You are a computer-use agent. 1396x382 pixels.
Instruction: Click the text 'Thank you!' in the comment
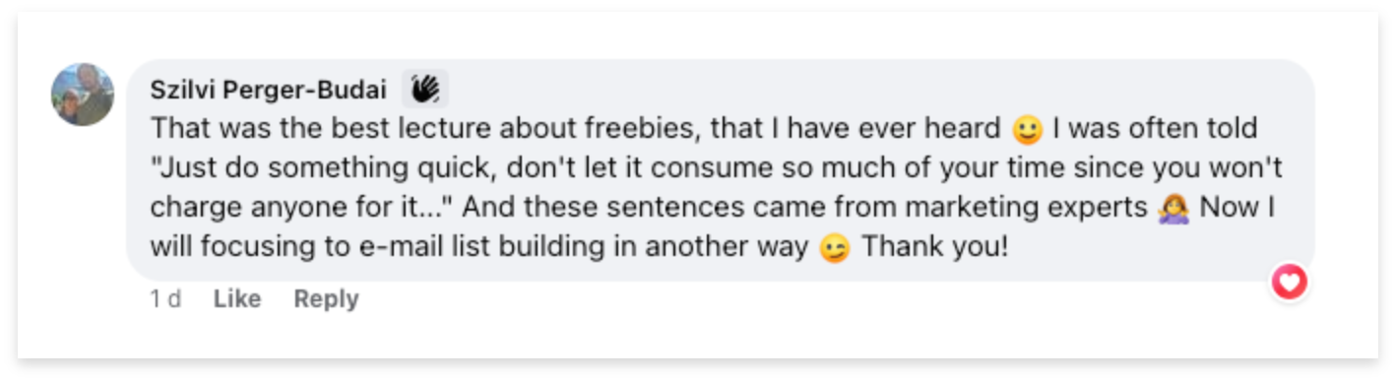point(935,247)
